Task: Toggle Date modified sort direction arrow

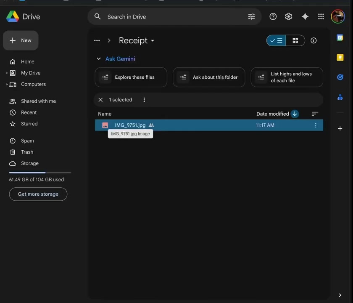Action: 295,114
